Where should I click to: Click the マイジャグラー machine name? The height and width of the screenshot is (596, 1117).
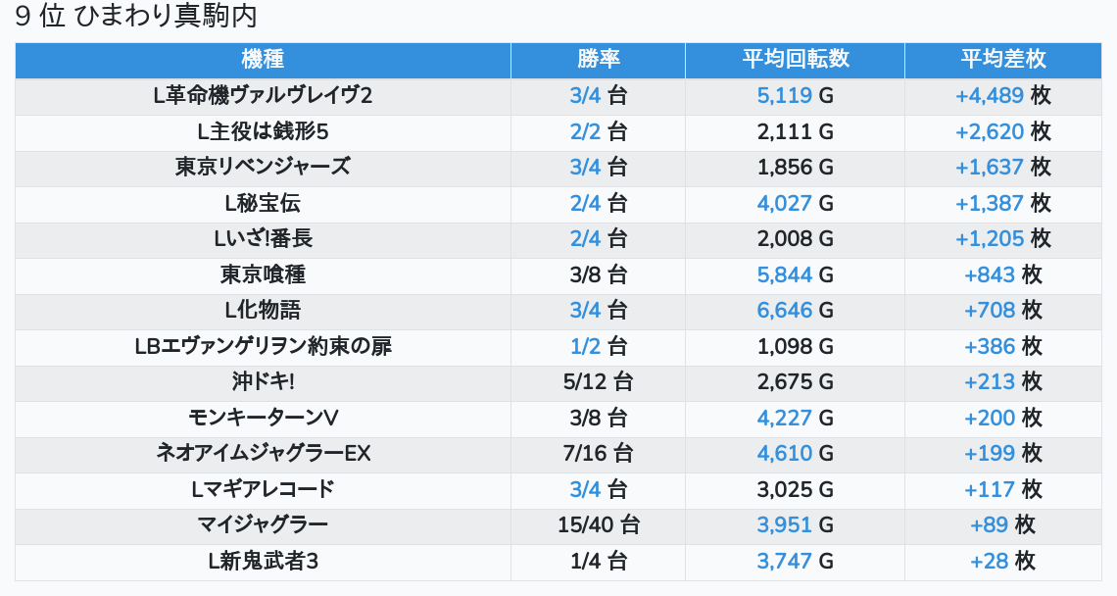(x=263, y=524)
